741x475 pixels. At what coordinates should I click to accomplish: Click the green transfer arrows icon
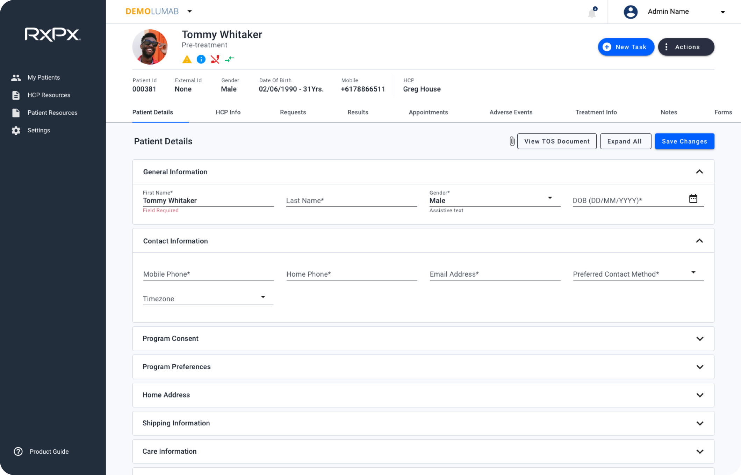[229, 59]
